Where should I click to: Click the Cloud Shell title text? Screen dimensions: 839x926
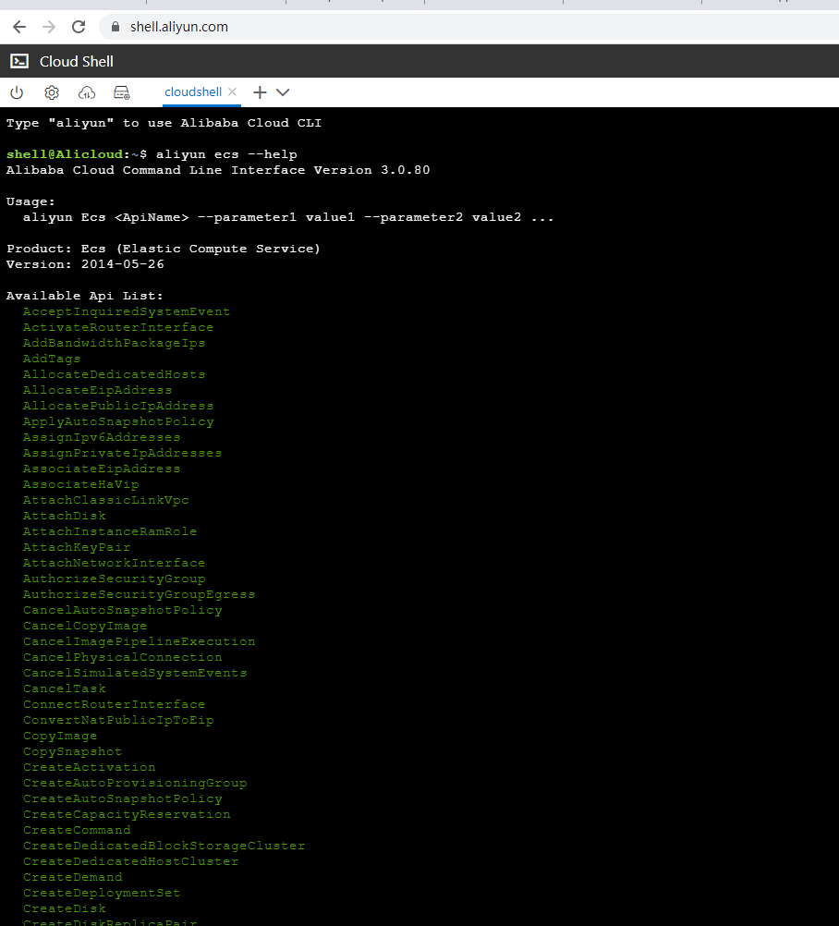pos(76,61)
